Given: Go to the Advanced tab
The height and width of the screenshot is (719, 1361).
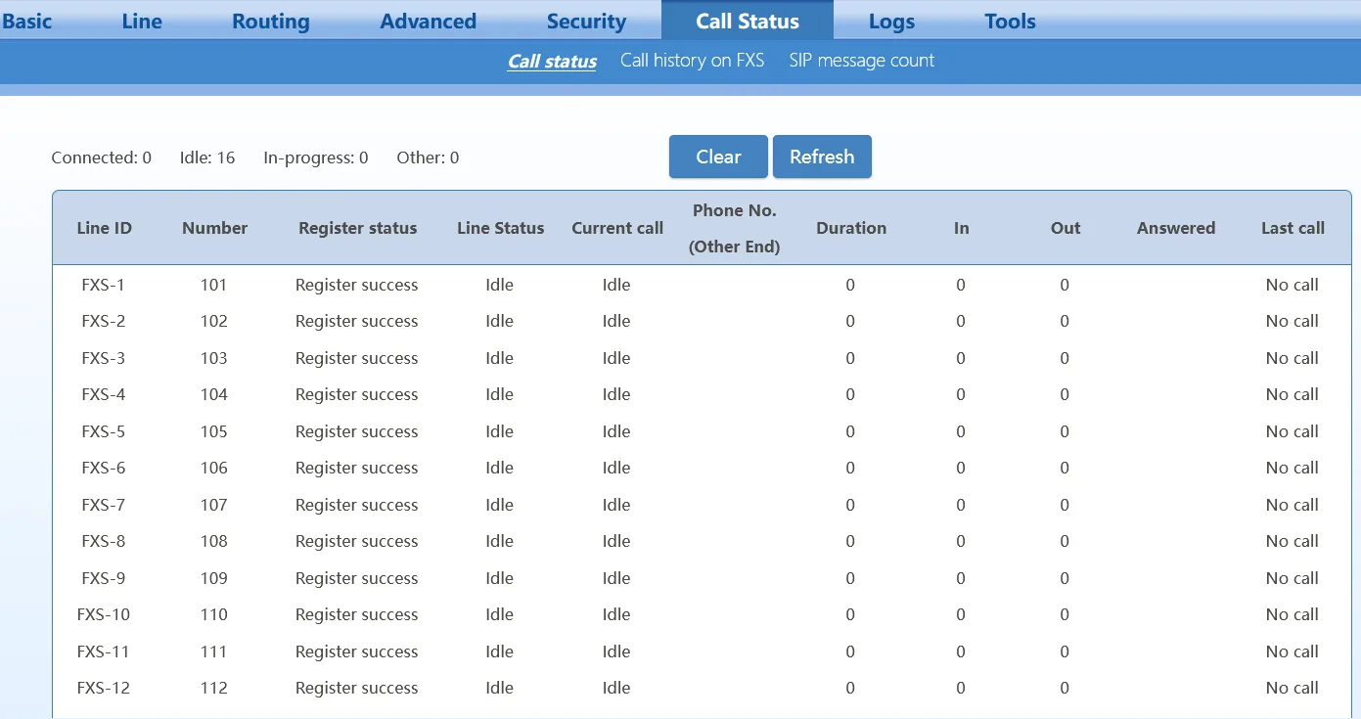Looking at the screenshot, I should coord(428,21).
